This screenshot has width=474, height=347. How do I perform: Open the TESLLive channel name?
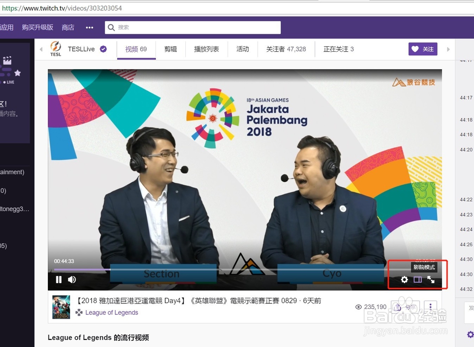[82, 49]
